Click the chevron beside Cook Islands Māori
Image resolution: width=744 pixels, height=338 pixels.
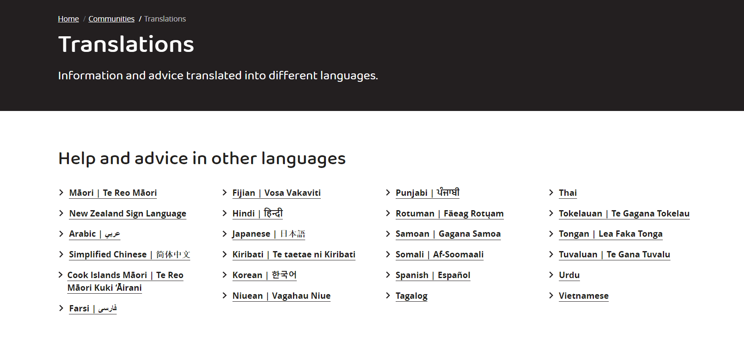60,275
